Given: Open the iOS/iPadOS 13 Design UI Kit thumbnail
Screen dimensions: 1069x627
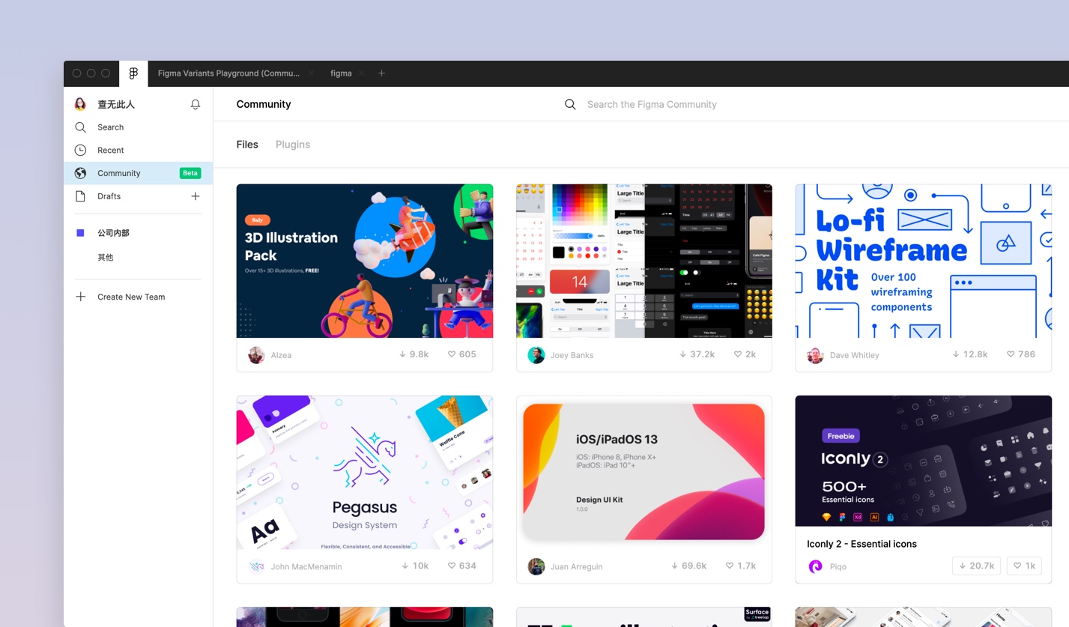Looking at the screenshot, I should (x=644, y=473).
